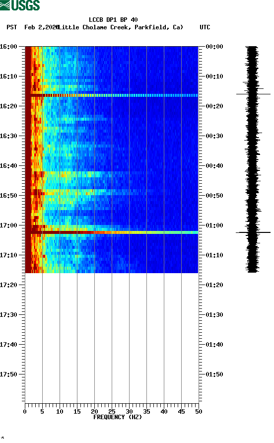Click the '01:20' UTC time label
The width and height of the screenshot is (274, 443).
(x=214, y=285)
